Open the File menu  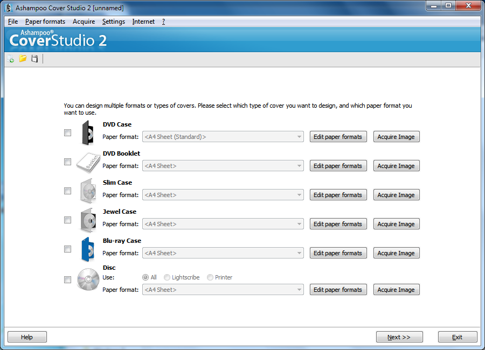point(13,22)
